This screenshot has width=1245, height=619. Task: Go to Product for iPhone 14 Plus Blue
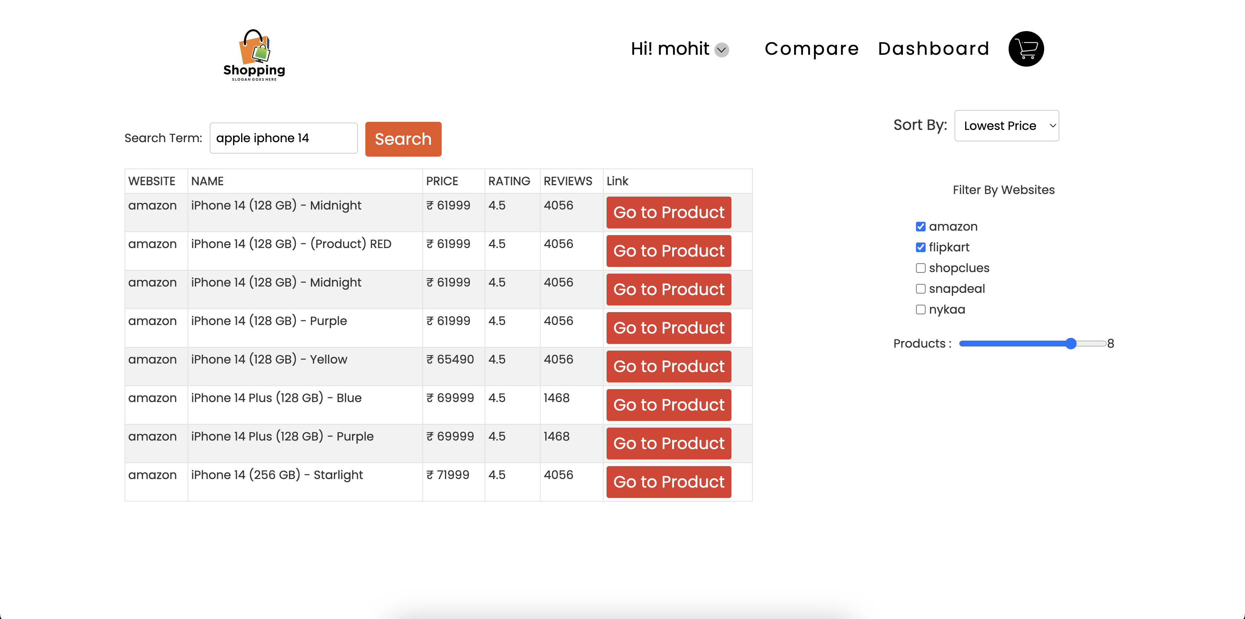[668, 405]
